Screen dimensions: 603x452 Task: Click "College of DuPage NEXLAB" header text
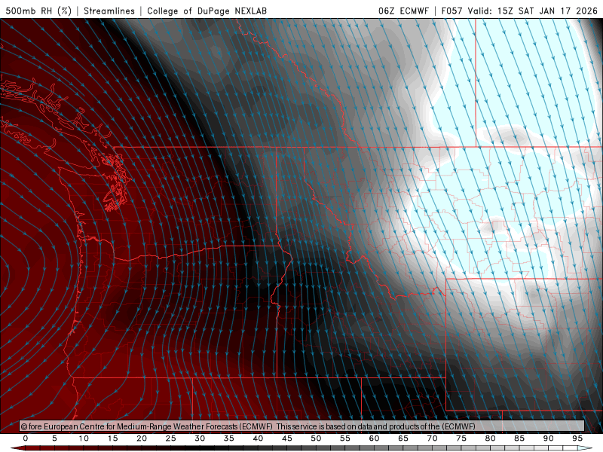[x=207, y=11]
